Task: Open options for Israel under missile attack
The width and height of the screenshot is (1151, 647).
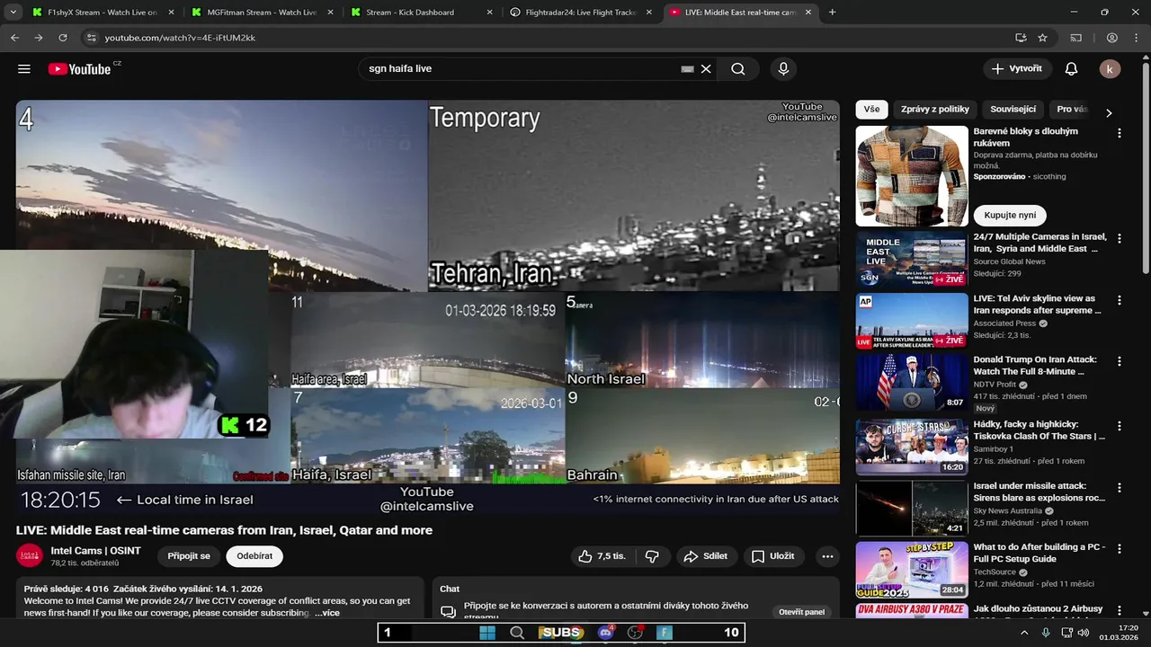Action: coord(1120,488)
